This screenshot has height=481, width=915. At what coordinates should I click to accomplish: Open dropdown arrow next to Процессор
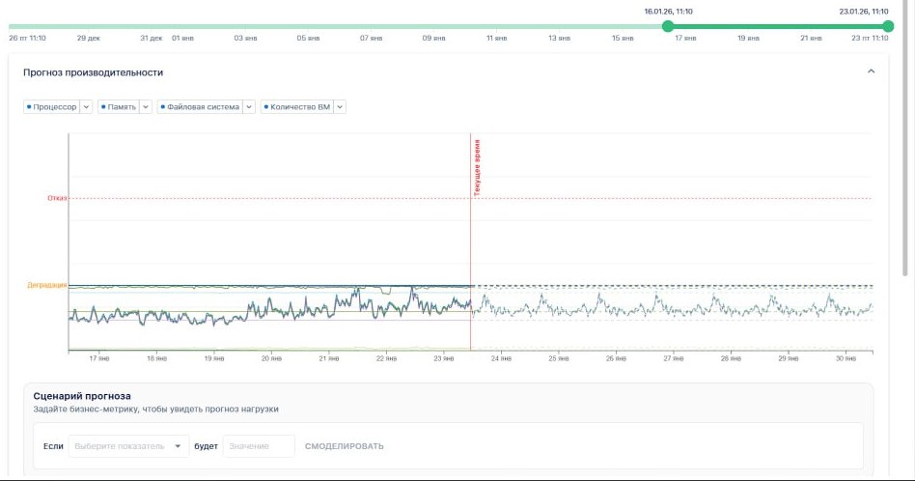pyautogui.click(x=86, y=107)
